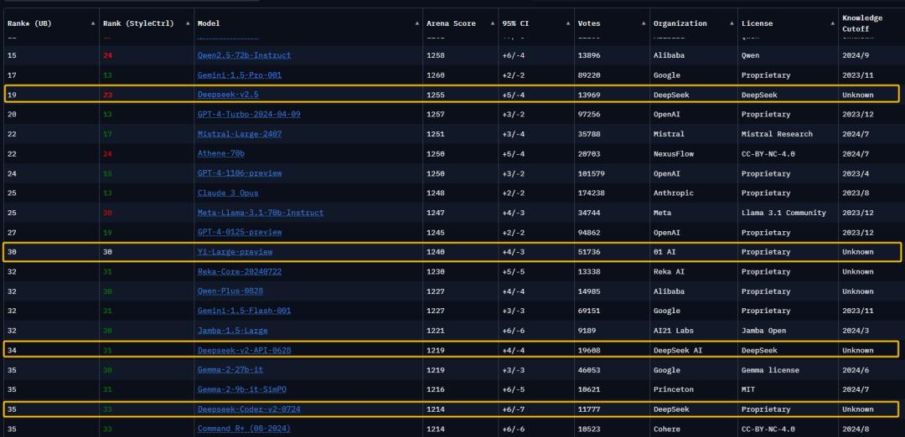Image resolution: width=905 pixels, height=437 pixels.
Task: Click the sort arrow for 95% CI
Action: point(568,23)
